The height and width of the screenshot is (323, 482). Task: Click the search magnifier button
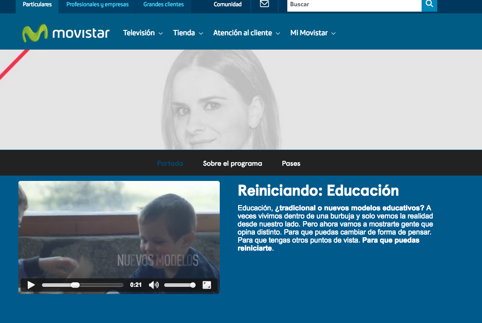[429, 4]
